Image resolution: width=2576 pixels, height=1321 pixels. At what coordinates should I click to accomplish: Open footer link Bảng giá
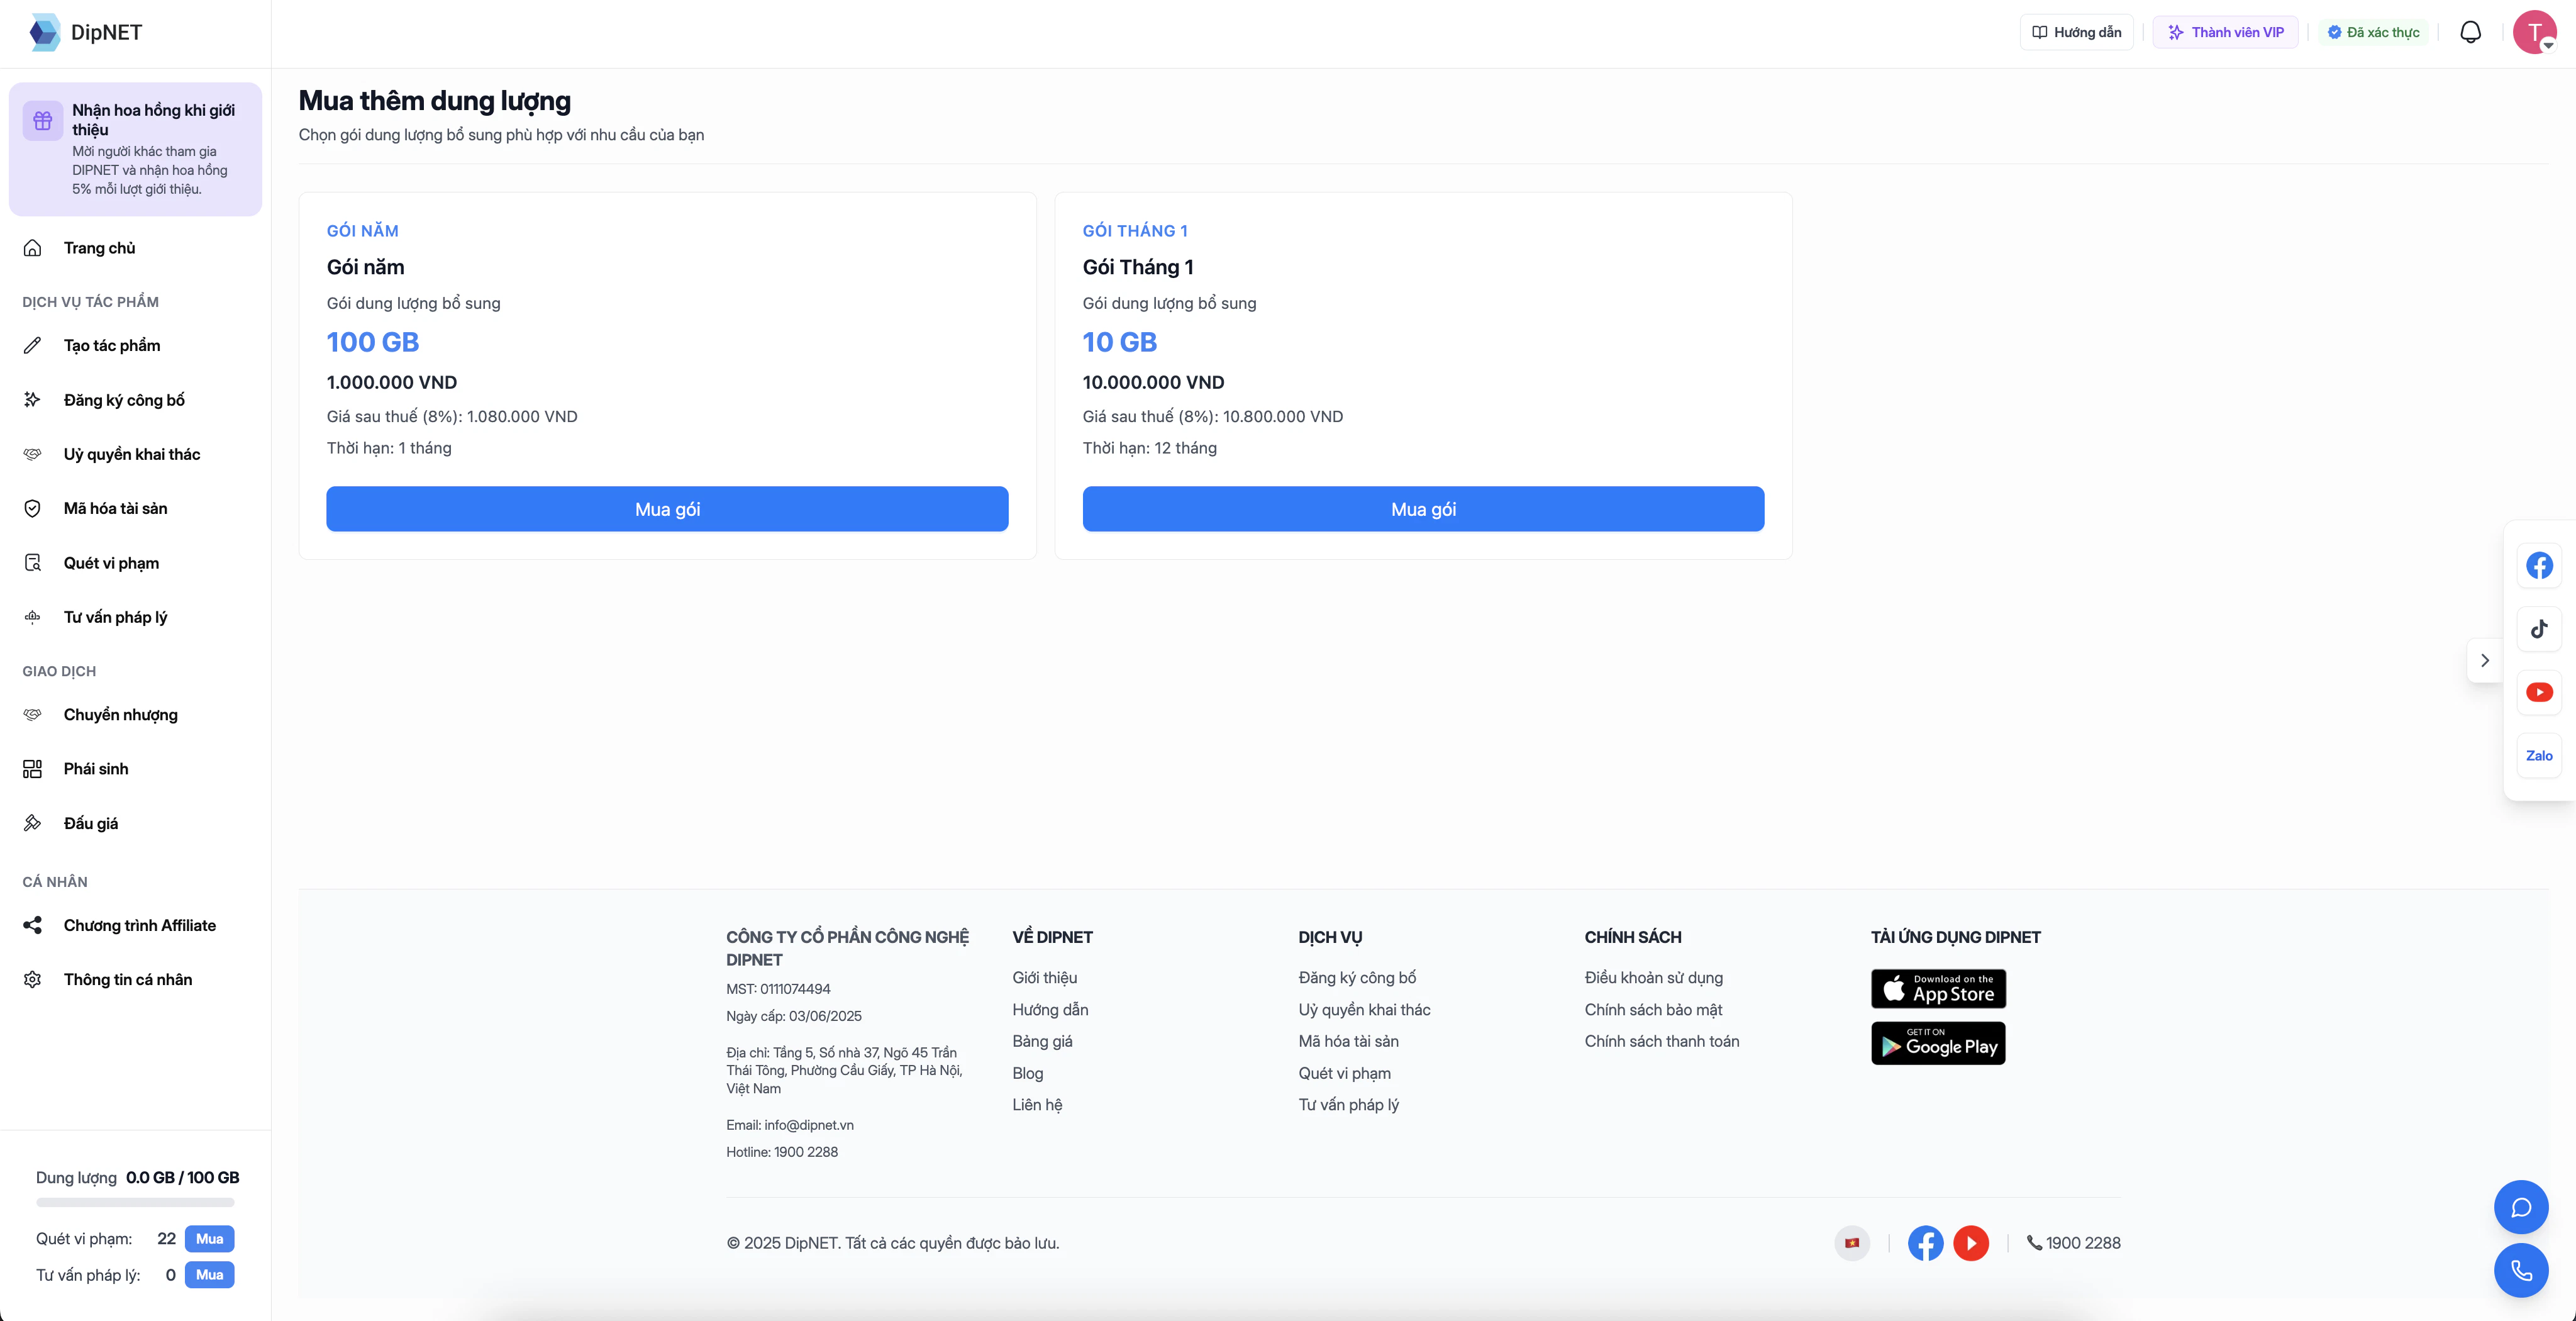pos(1042,1041)
